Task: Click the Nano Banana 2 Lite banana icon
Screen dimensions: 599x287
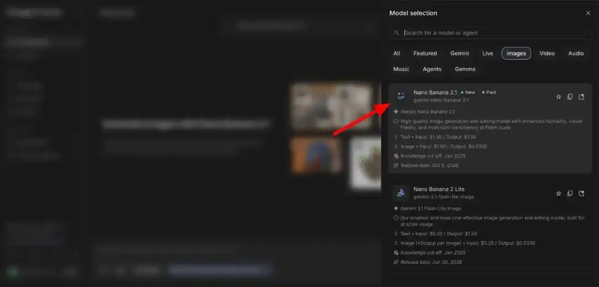Action: coord(401,192)
